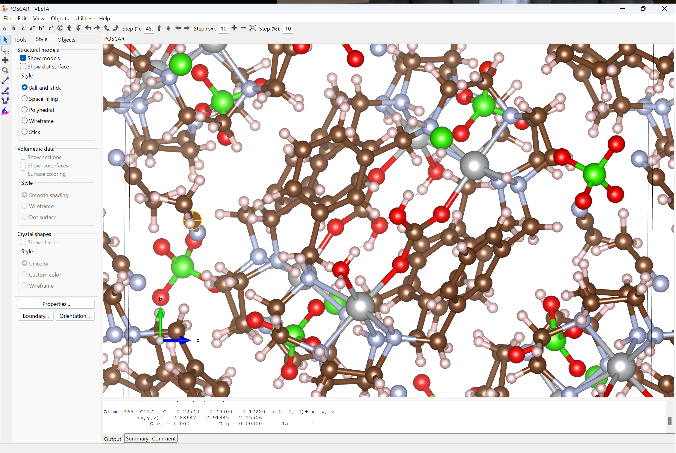Open the Objects menu

(60, 19)
